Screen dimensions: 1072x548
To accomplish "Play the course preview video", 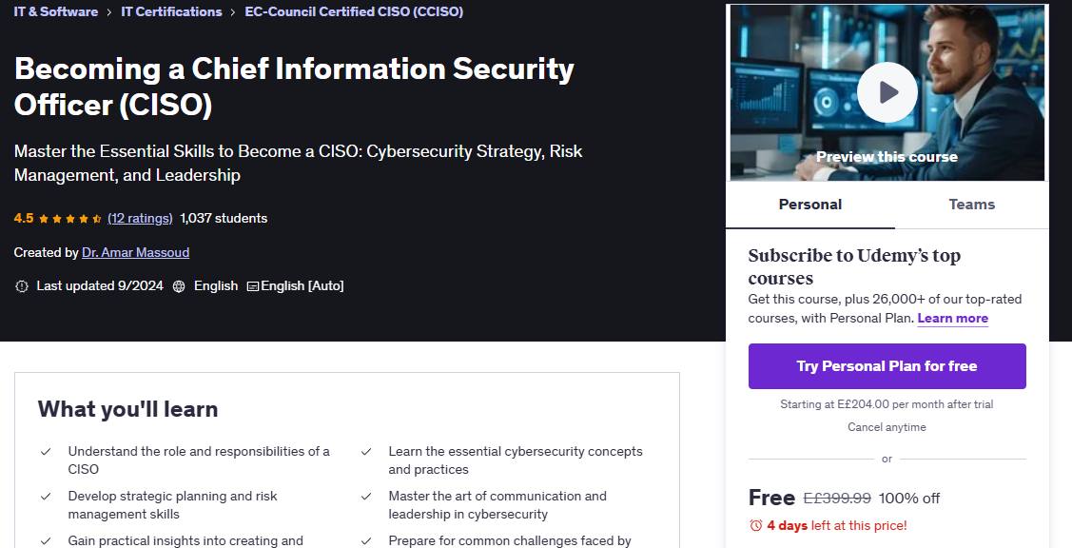I will (x=887, y=92).
